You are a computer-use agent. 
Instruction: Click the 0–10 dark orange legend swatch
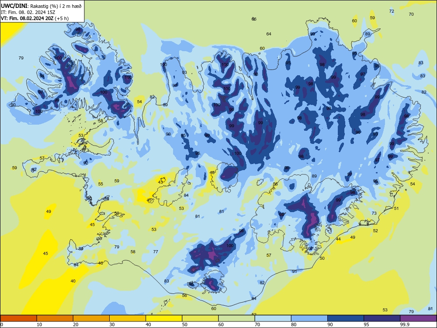(x=18, y=318)
